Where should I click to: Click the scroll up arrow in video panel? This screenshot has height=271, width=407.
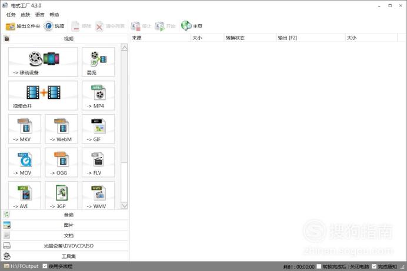point(124,48)
